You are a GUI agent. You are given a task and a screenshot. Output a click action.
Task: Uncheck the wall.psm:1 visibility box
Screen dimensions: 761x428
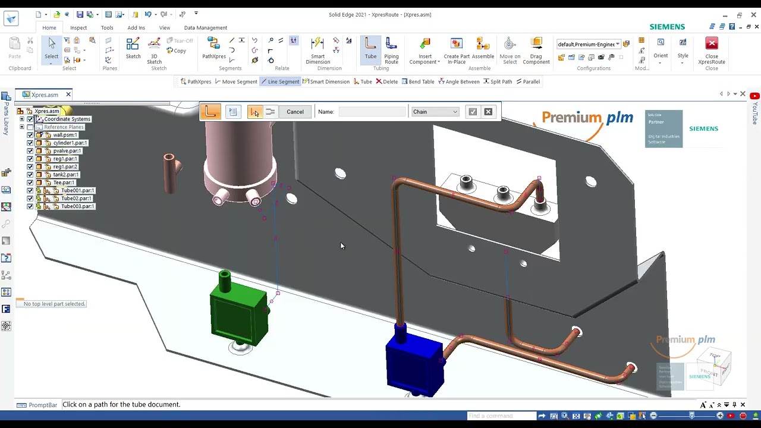click(30, 135)
